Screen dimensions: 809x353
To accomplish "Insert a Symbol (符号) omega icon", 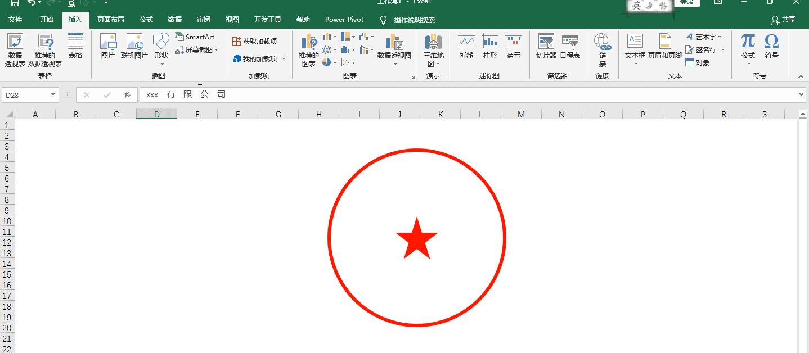I will click(772, 47).
